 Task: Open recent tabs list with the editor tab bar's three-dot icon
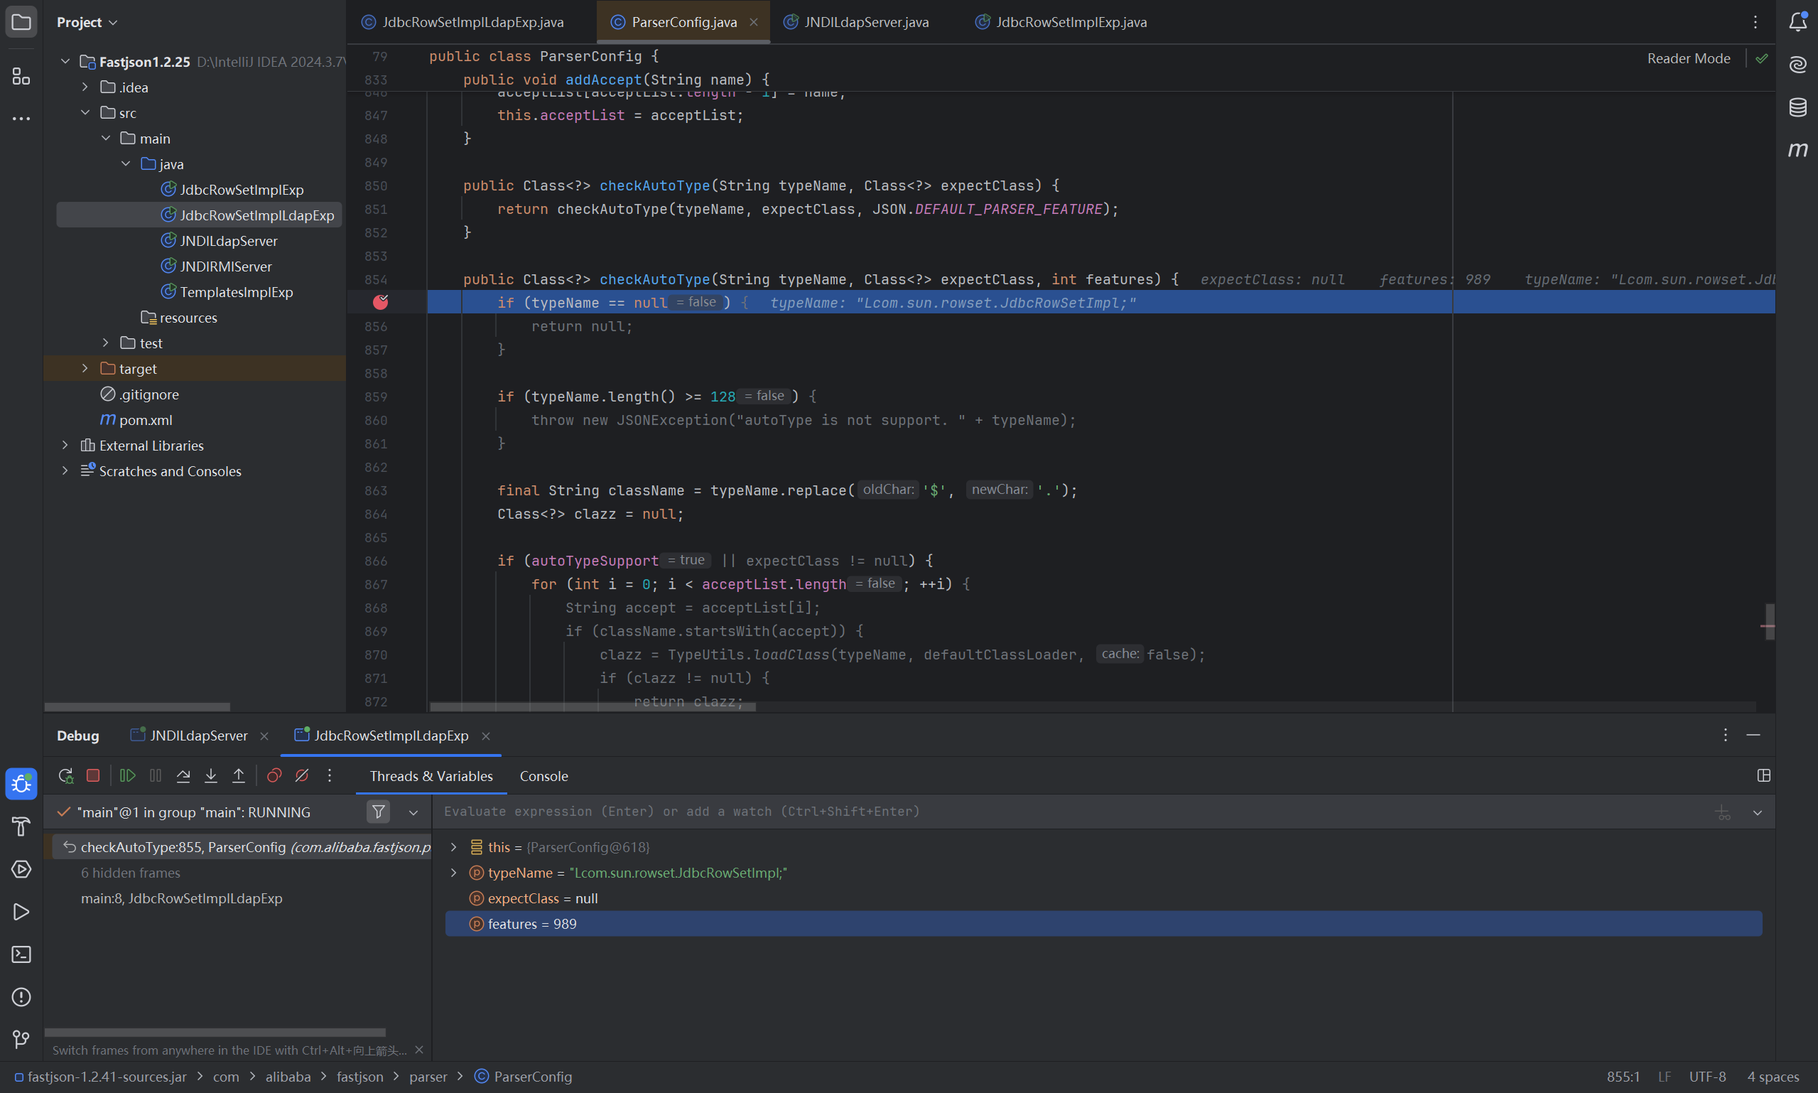pyautogui.click(x=1755, y=22)
